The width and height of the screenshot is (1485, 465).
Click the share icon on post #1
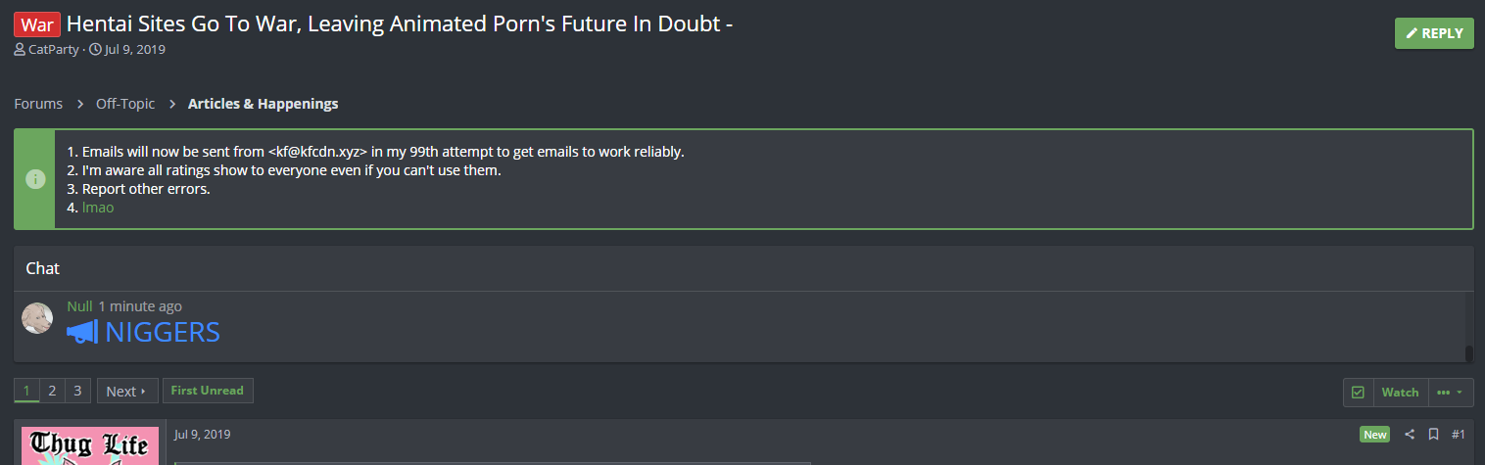point(1410,435)
